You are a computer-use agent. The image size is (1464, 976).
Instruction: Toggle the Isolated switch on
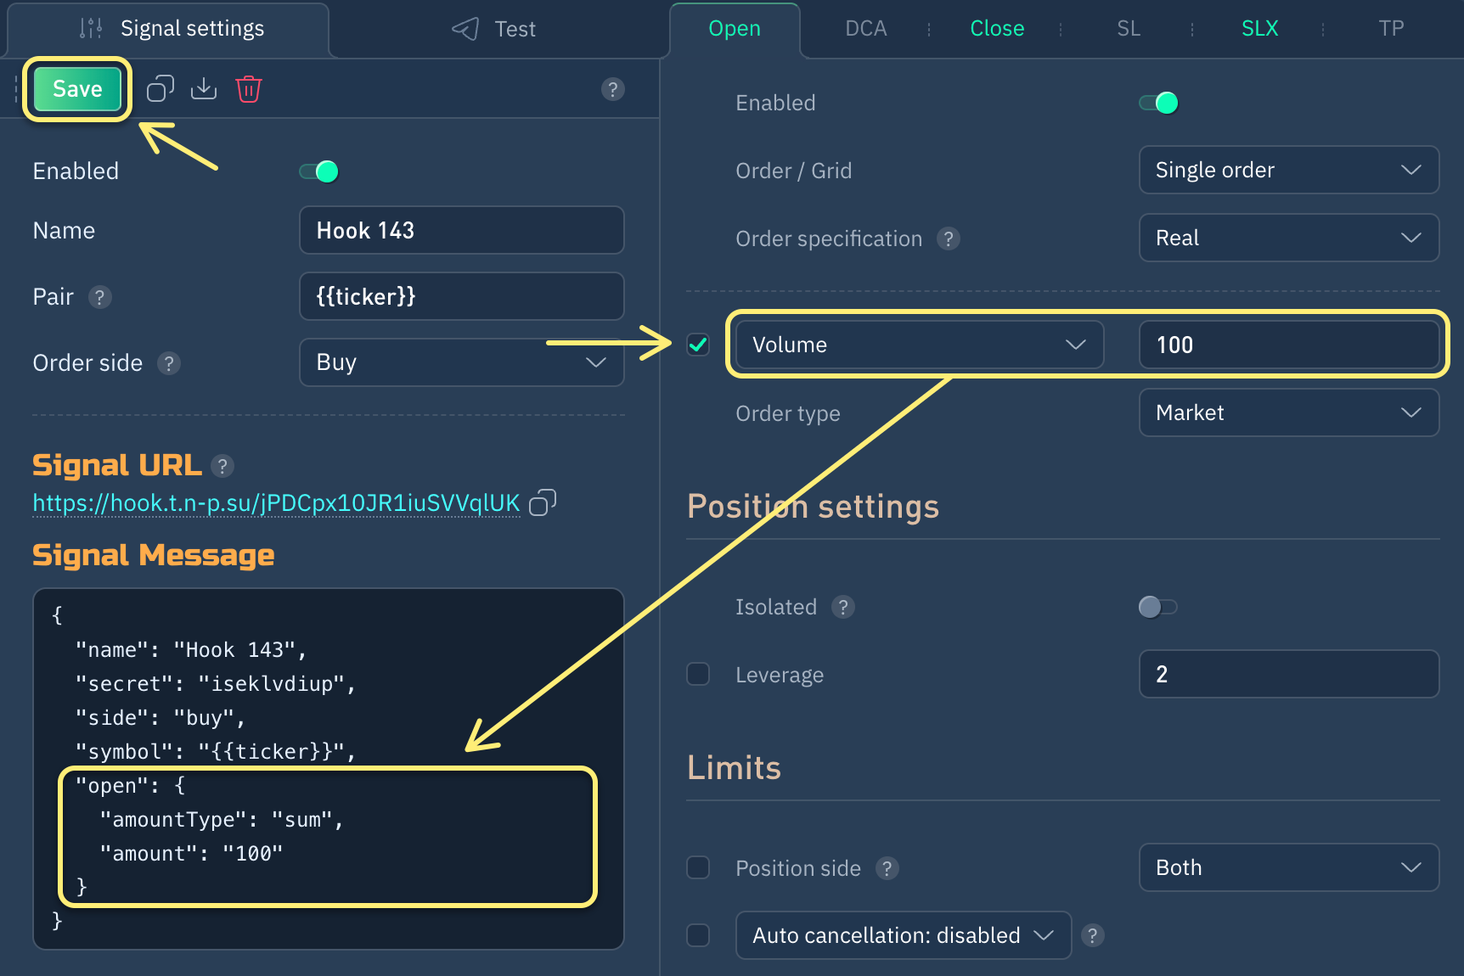[x=1157, y=607]
